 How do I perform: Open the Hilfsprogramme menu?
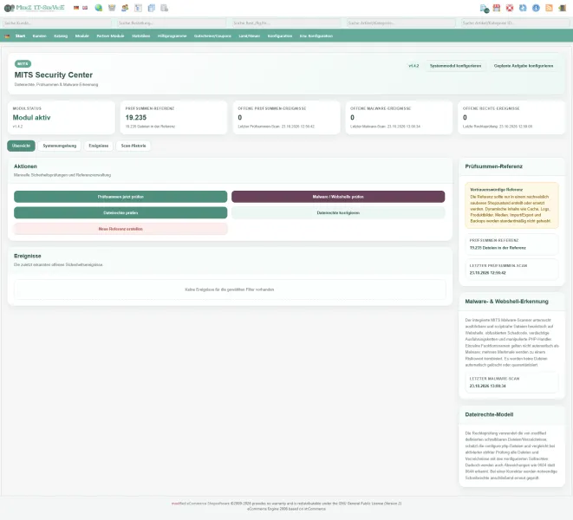(x=173, y=36)
